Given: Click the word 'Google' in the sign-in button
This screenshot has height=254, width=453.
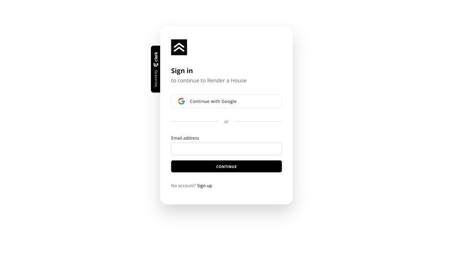Looking at the screenshot, I should point(229,101).
